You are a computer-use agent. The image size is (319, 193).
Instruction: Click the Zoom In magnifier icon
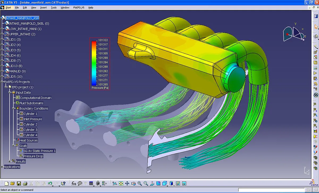(x=139, y=183)
